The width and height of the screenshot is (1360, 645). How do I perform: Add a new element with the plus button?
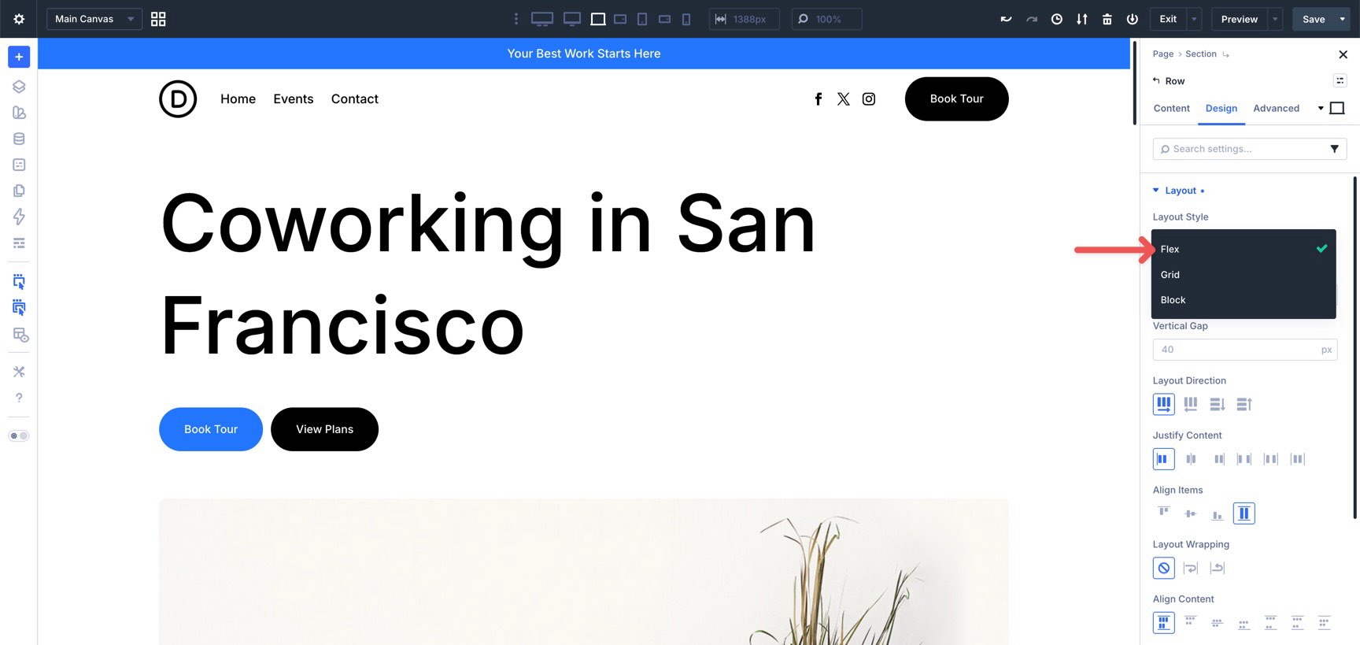point(19,57)
